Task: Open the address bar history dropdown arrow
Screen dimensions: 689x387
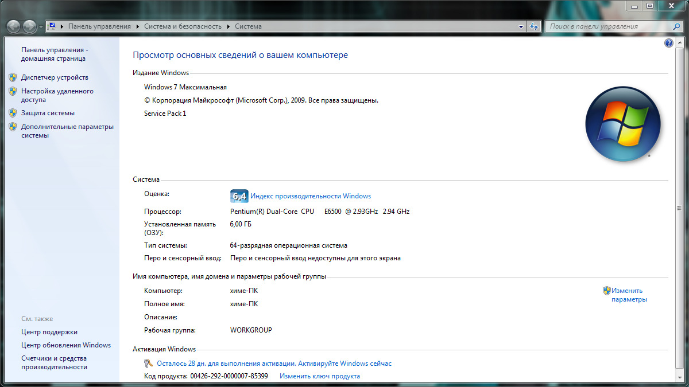Action: coord(521,26)
